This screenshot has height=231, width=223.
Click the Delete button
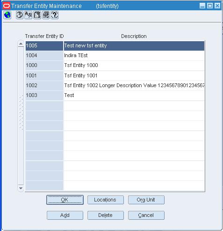coord(106,215)
